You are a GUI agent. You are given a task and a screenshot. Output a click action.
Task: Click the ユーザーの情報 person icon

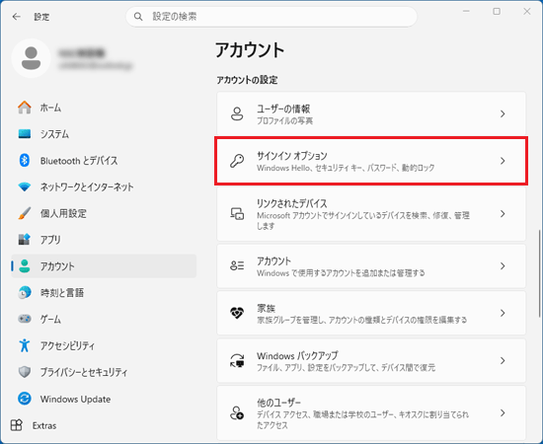pos(237,113)
